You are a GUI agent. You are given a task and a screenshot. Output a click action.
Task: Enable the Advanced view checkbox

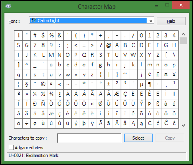pos(11,148)
